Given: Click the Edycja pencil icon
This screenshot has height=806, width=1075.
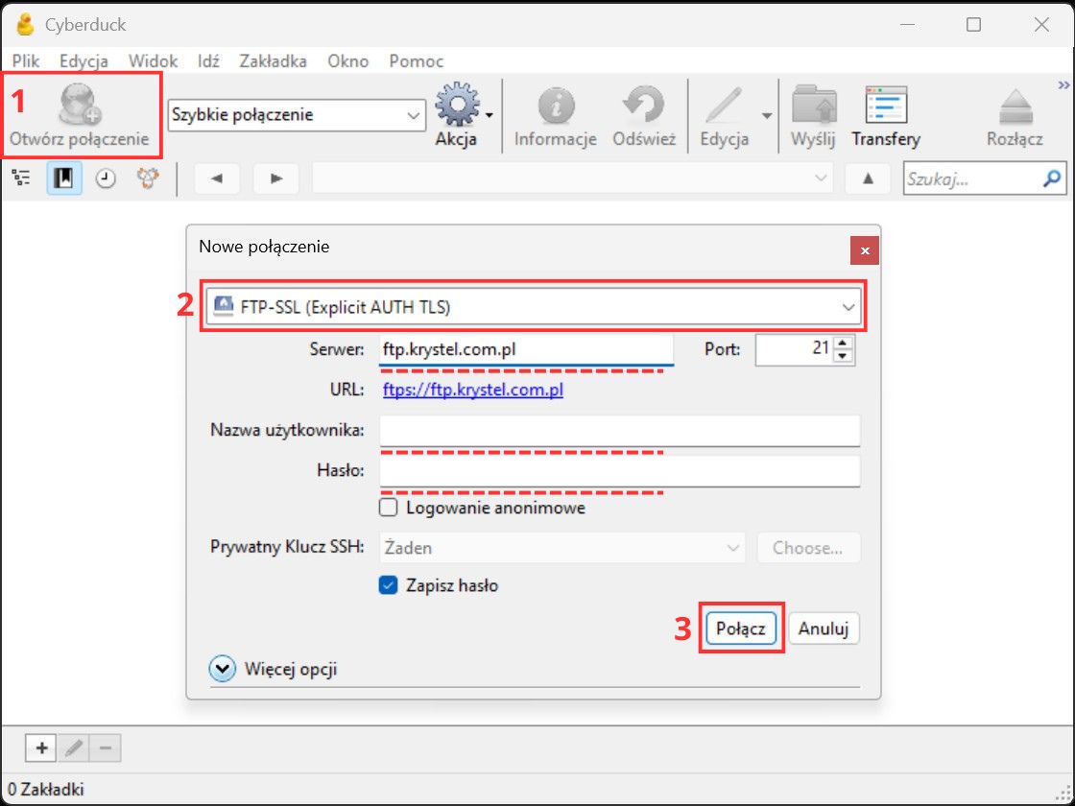Looking at the screenshot, I should [724, 106].
